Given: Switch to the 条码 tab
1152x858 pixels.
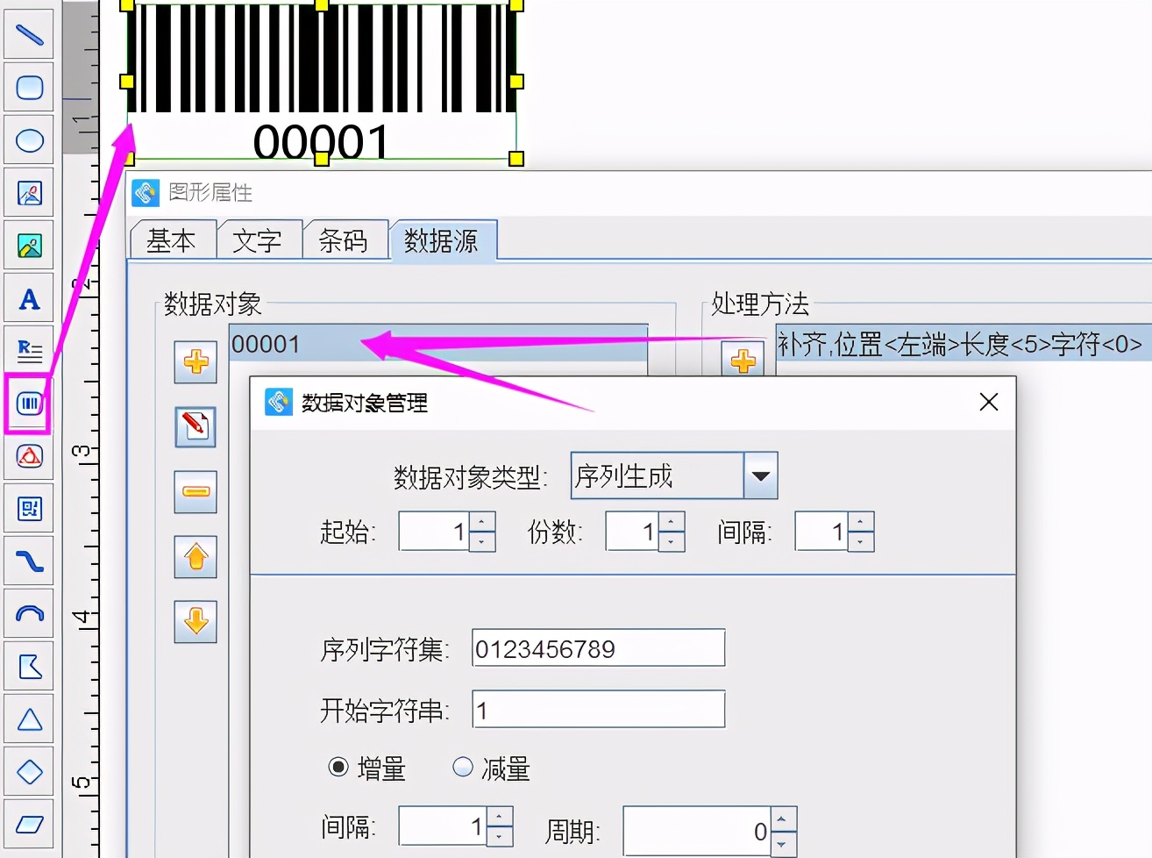Looking at the screenshot, I should 344,240.
